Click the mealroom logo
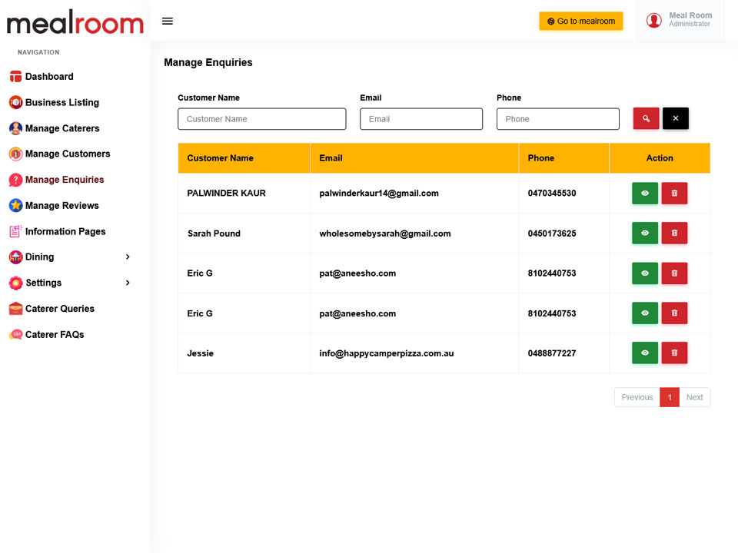This screenshot has width=738, height=553. coord(75,22)
